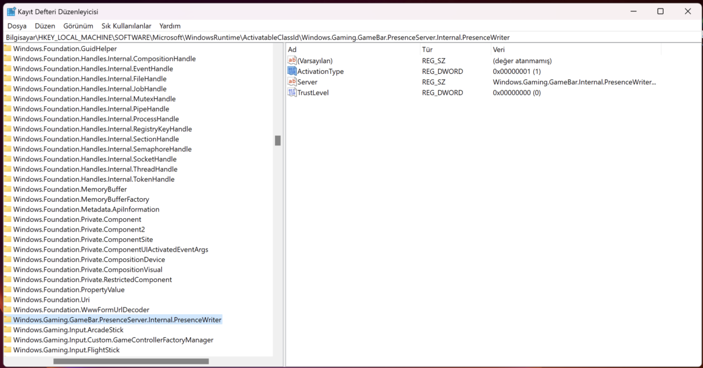Click folder icon of PresenceWriter key
703x368 pixels.
point(8,319)
